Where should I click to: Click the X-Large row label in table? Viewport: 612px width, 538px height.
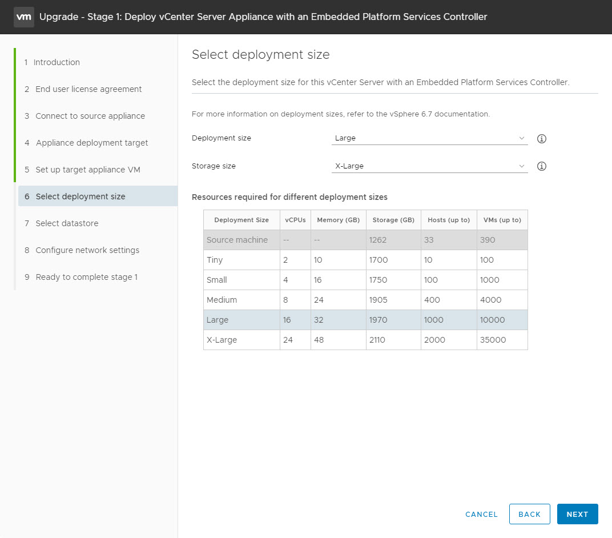[222, 340]
